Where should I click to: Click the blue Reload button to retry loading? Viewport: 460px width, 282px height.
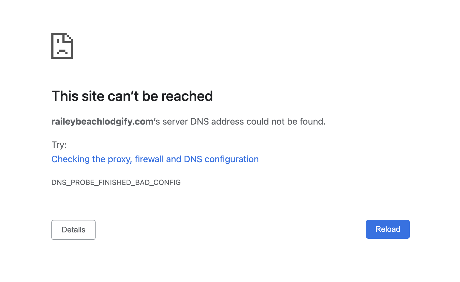coord(387,229)
